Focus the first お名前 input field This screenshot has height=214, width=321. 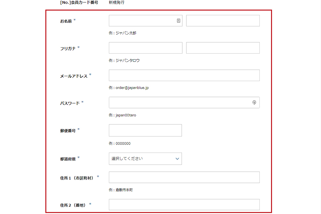(x=146, y=21)
